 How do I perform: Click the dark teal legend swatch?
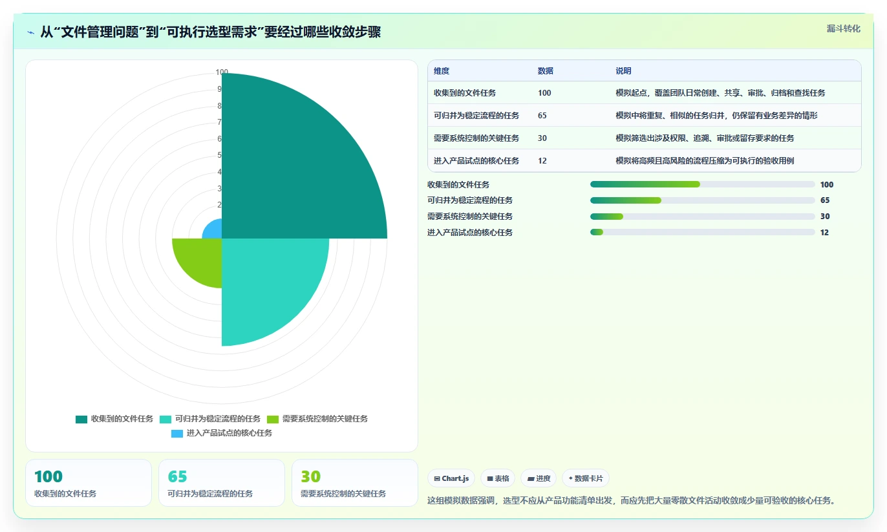click(x=81, y=419)
